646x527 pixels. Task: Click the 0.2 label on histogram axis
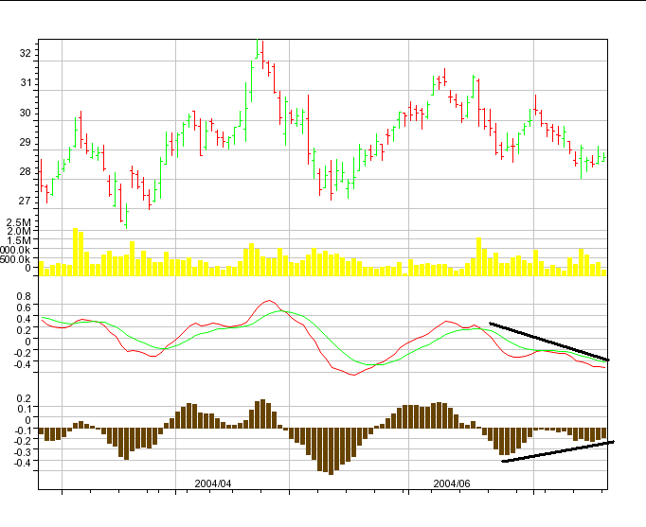pyautogui.click(x=22, y=398)
